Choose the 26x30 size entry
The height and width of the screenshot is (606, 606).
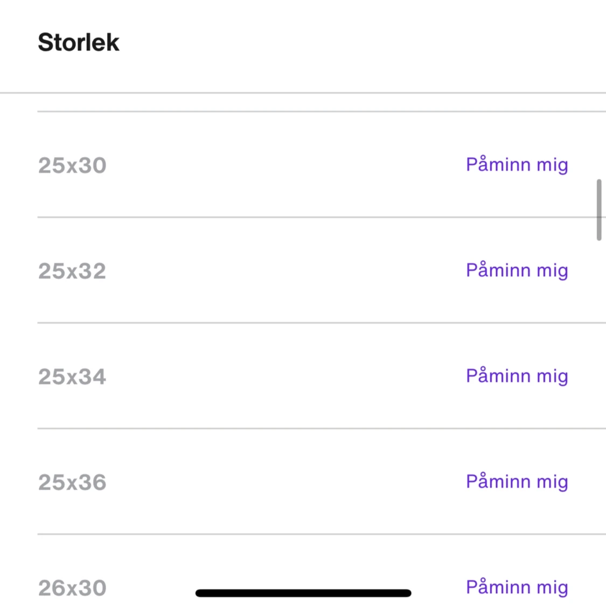(x=72, y=588)
